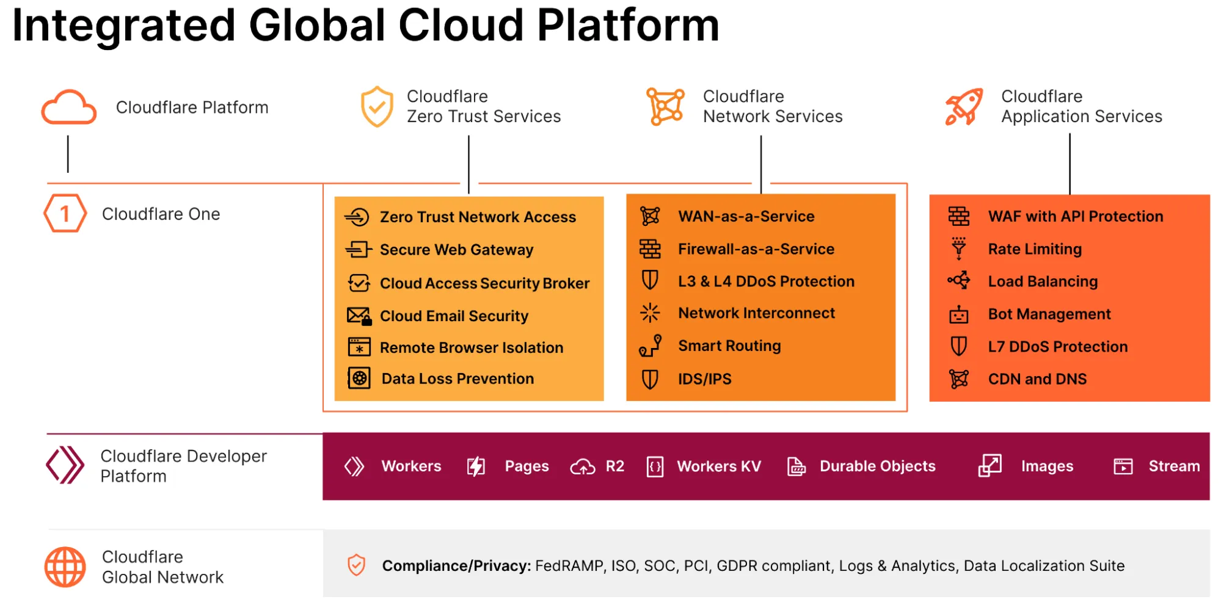The image size is (1221, 605).
Task: Enable L3 & L4 DDoS Protection
Action: coord(765,281)
